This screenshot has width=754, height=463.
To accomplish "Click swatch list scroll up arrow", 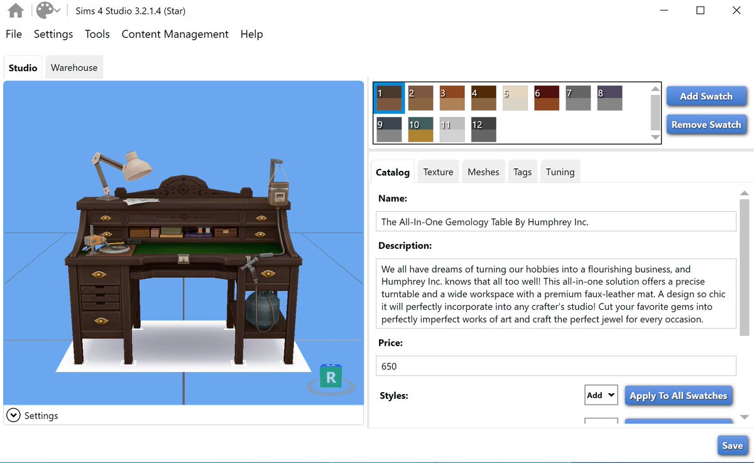I will tap(655, 89).
